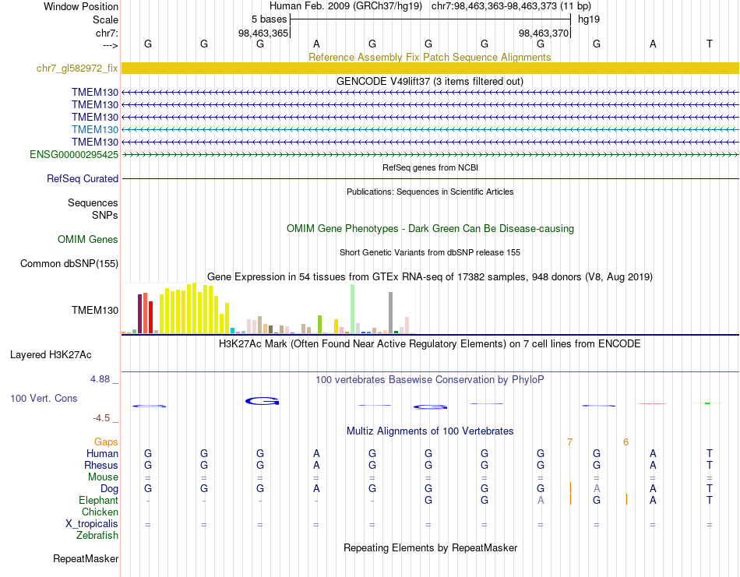Select the Rhesus species row label

point(101,465)
